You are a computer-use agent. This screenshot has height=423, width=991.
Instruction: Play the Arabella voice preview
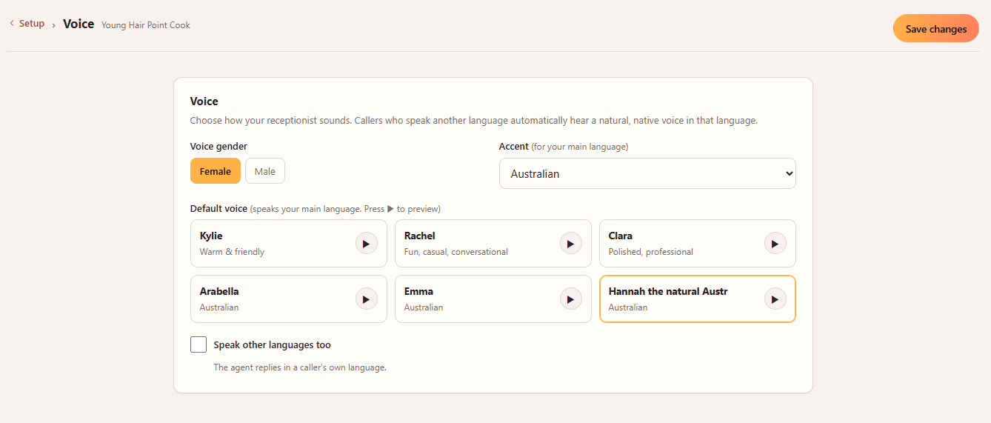(x=367, y=299)
